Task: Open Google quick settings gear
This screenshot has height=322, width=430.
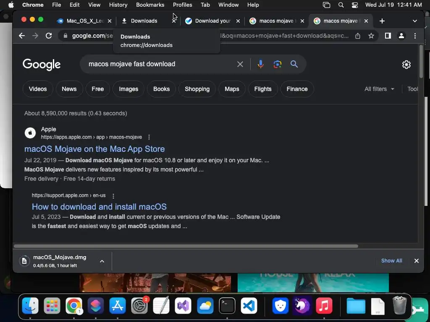Action: (406, 65)
